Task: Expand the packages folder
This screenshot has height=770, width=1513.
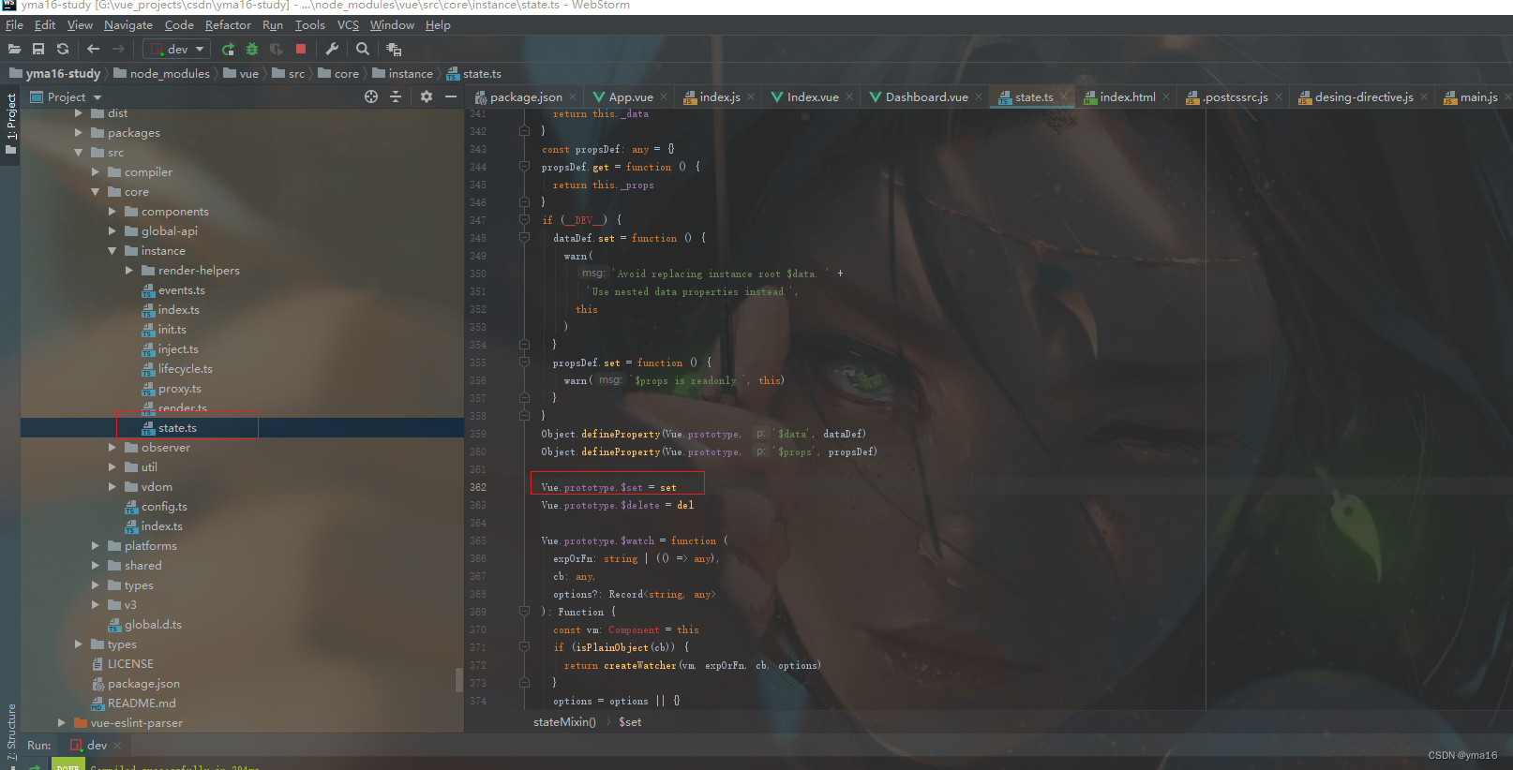Action: pyautogui.click(x=79, y=133)
